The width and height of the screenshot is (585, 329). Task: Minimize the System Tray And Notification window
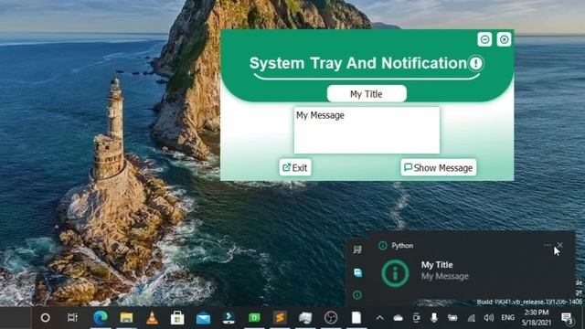click(x=484, y=39)
